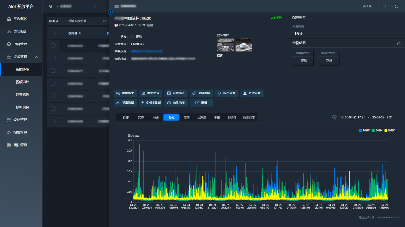Open 报警管理 in the sidebar
This screenshot has height=227, width=405.
point(21,132)
